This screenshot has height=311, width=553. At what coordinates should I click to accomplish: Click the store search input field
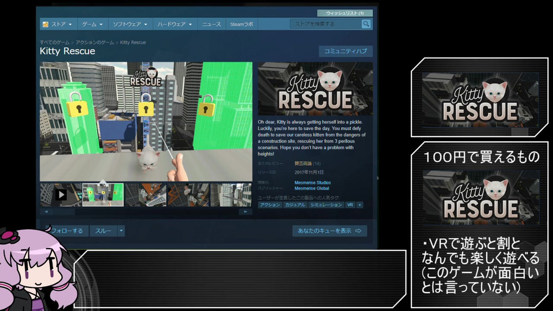tap(326, 24)
